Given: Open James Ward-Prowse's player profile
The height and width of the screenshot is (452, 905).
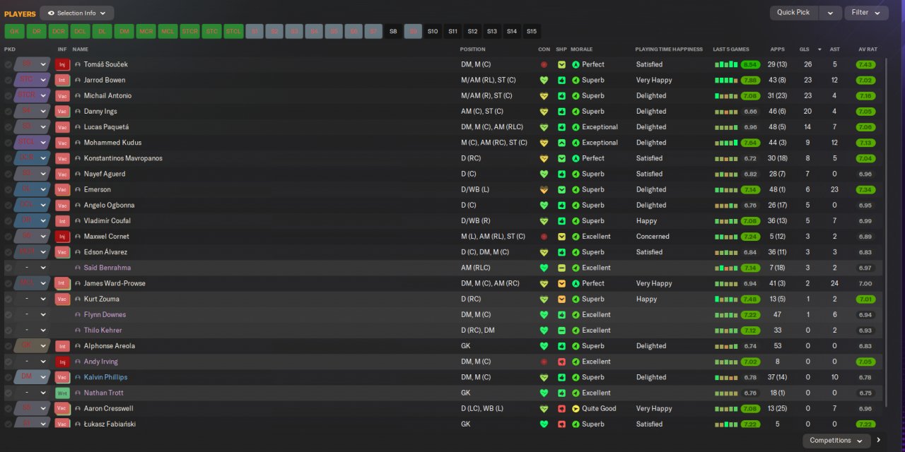Looking at the screenshot, I should coord(115,283).
